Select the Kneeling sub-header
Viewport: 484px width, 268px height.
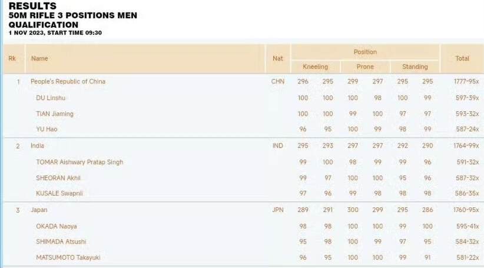[315, 67]
